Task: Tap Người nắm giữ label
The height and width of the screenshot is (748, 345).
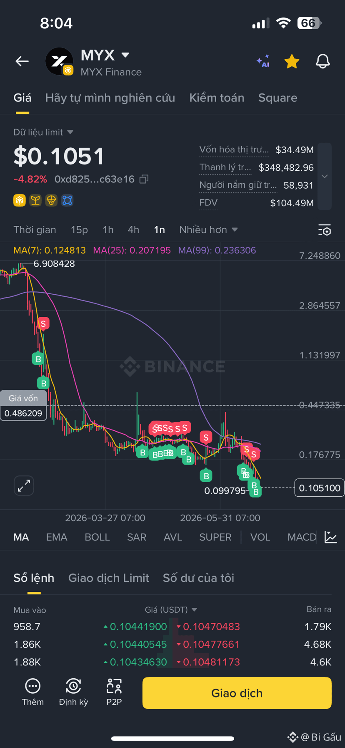Action: pyautogui.click(x=238, y=185)
